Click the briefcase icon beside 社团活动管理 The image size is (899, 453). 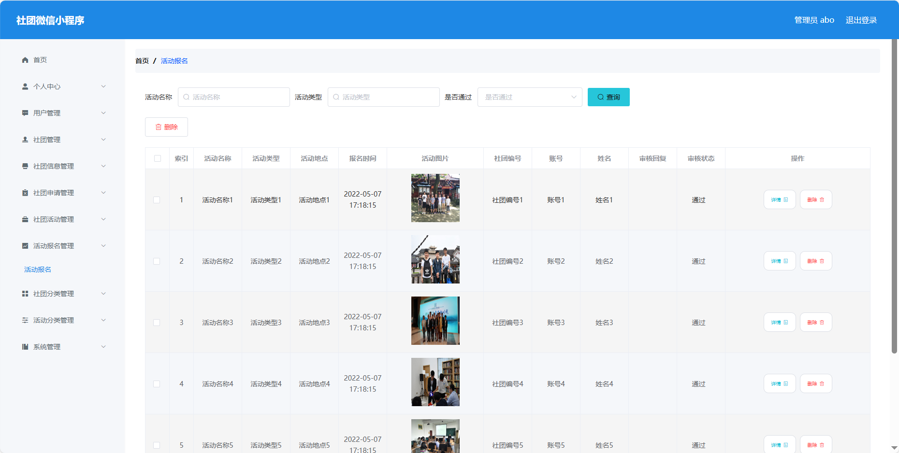click(x=25, y=219)
